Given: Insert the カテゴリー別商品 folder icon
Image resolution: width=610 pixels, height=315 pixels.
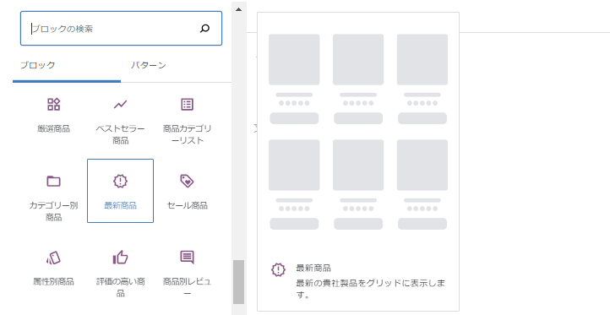Looking at the screenshot, I should point(54,181).
